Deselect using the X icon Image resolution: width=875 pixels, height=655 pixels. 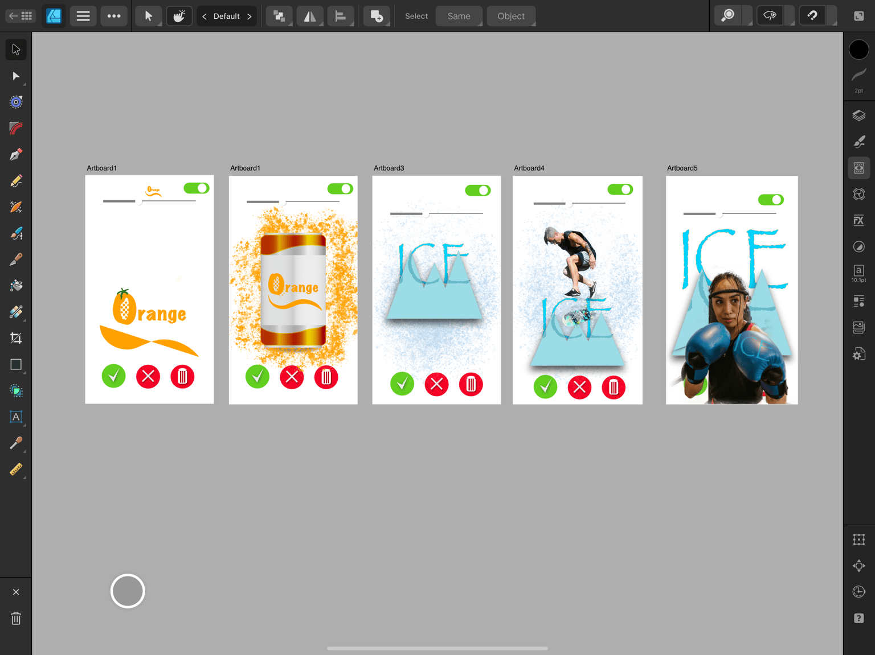(x=16, y=592)
